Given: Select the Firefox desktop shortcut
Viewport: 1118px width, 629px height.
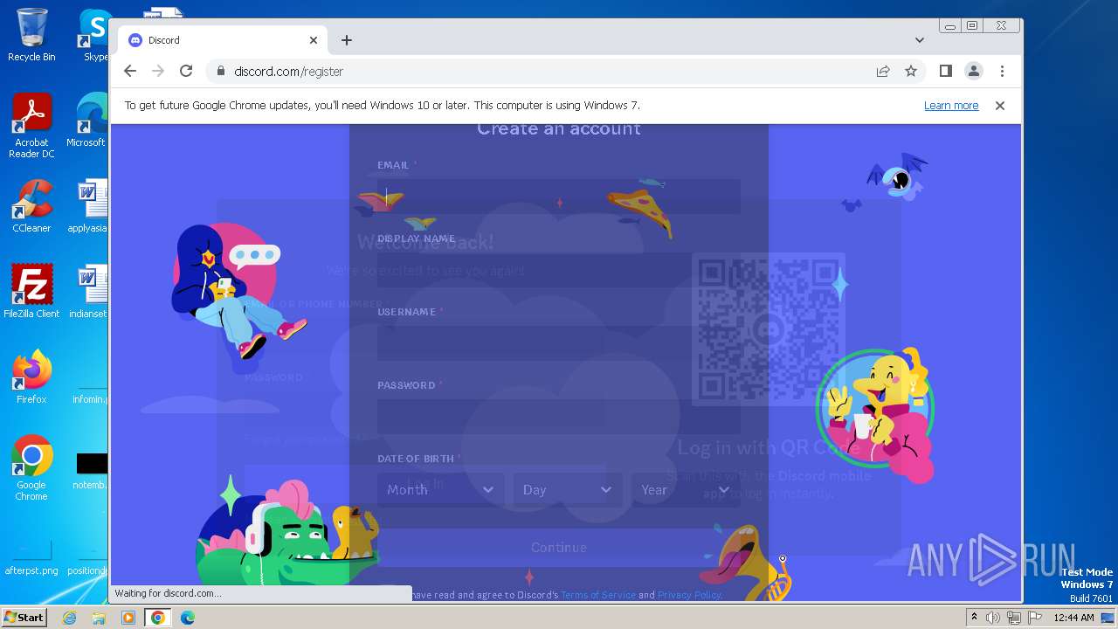Looking at the screenshot, I should pyautogui.click(x=31, y=377).
